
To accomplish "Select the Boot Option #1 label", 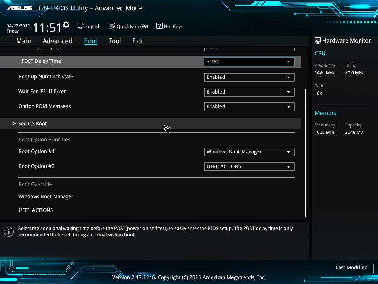I will click(x=37, y=151).
